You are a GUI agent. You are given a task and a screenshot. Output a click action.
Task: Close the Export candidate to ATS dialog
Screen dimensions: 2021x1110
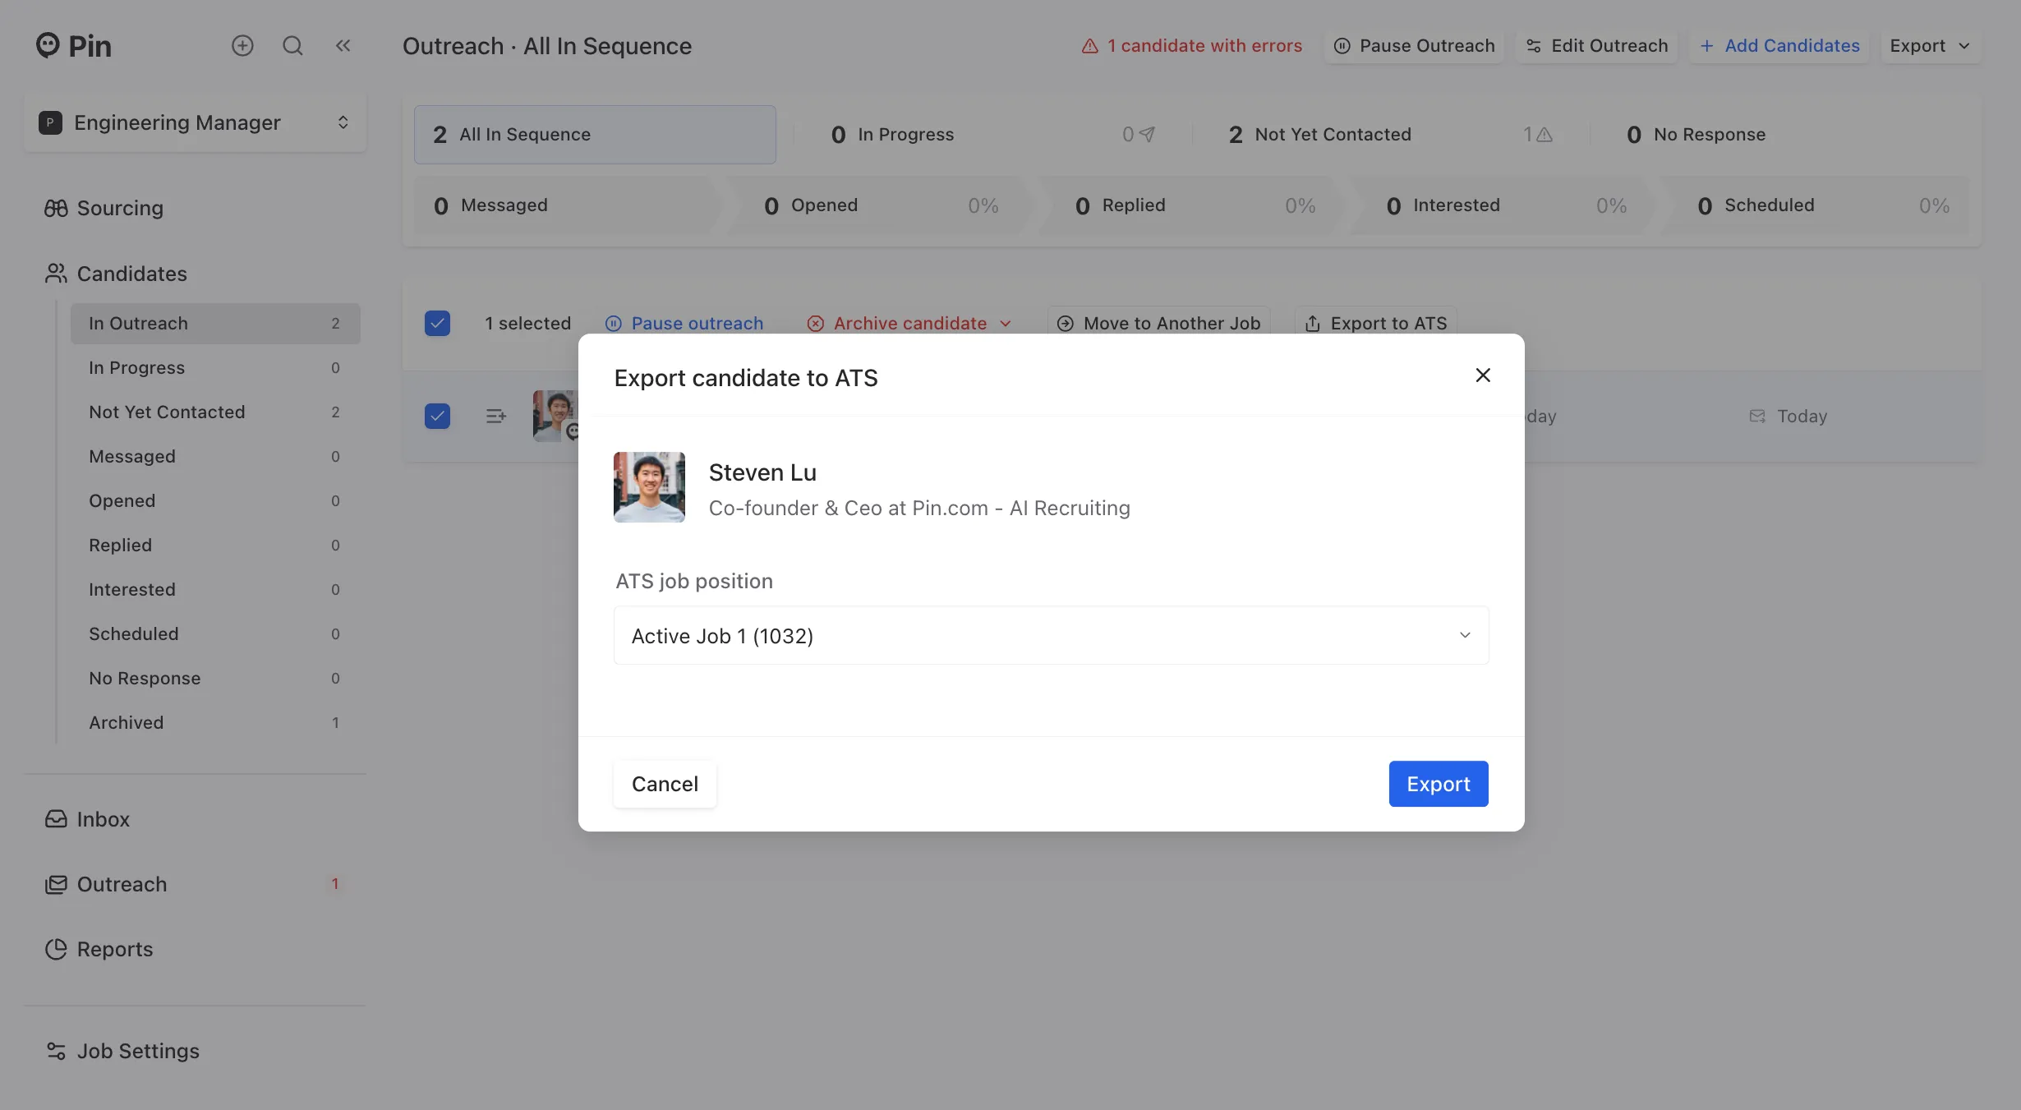(x=1483, y=375)
